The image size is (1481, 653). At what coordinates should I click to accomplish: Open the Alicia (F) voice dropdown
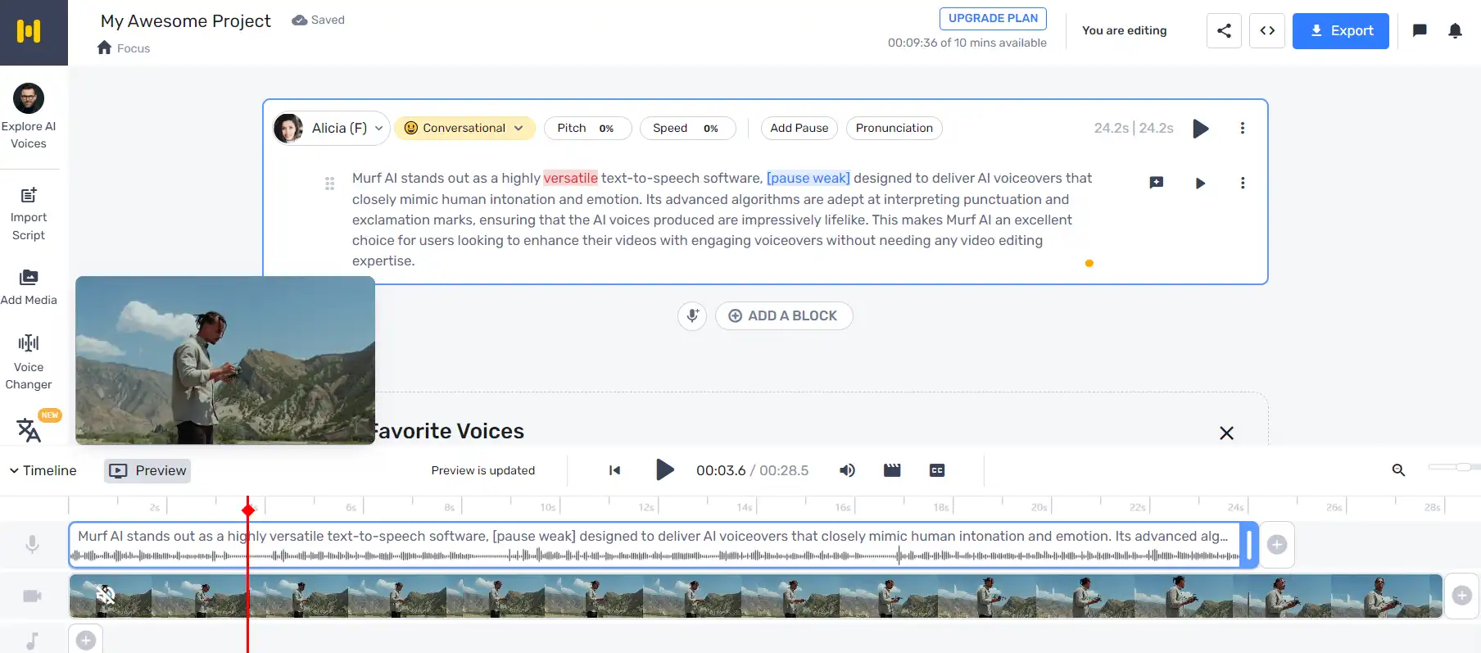point(331,128)
